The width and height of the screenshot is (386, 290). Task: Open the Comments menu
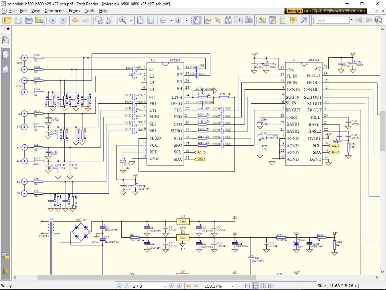(x=54, y=11)
